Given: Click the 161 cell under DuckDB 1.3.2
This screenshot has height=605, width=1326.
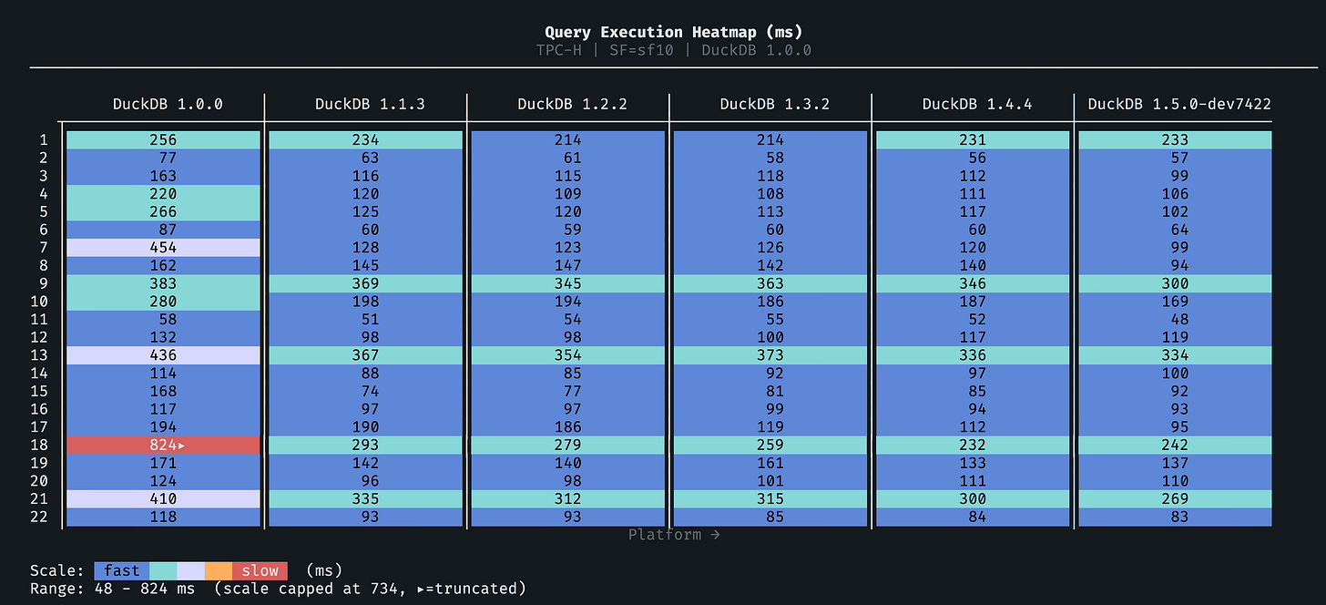Looking at the screenshot, I should point(770,463).
